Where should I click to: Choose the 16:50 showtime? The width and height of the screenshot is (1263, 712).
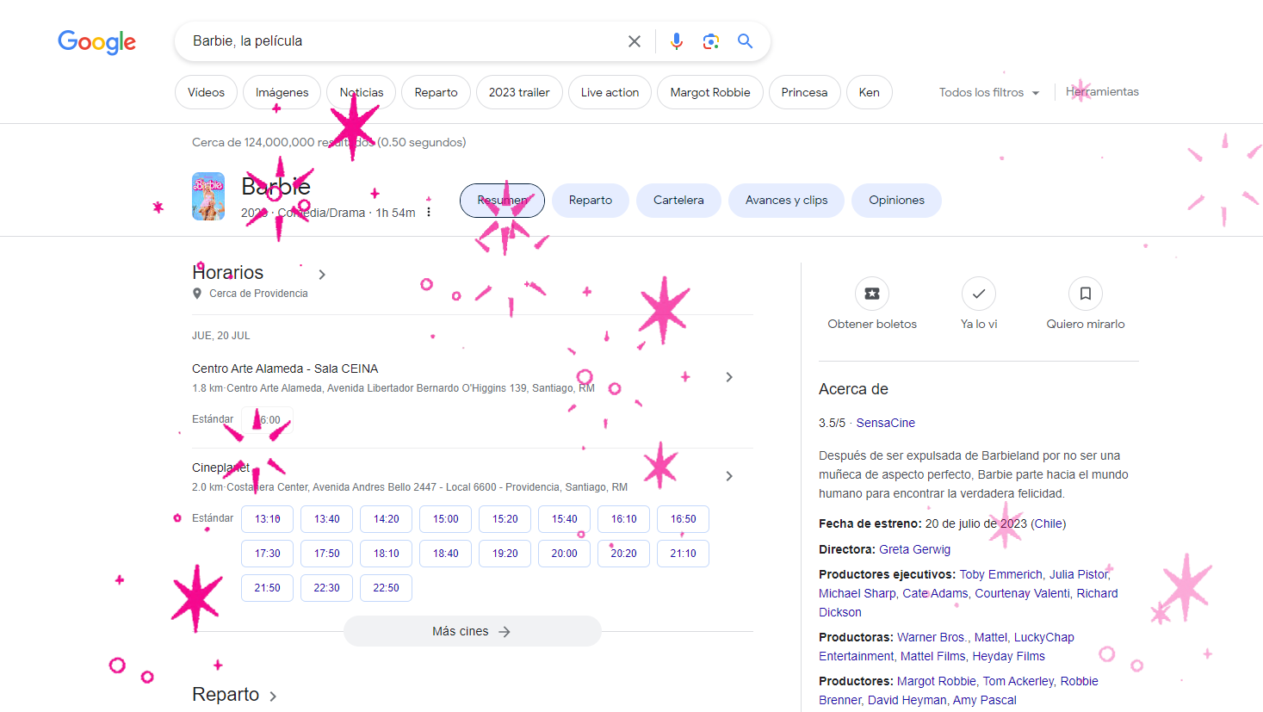pos(684,519)
